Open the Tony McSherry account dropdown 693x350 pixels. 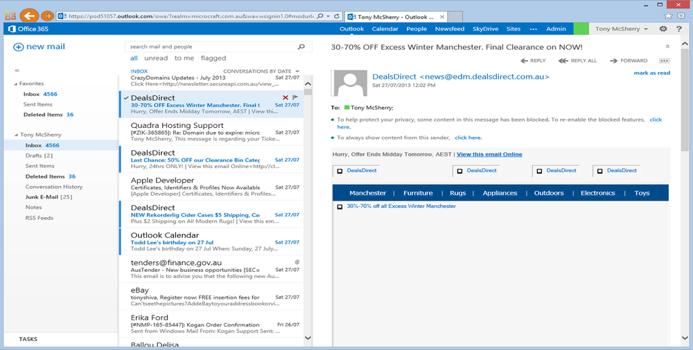[622, 29]
